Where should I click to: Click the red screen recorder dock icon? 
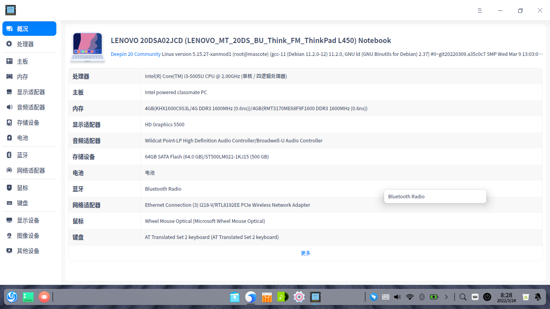pos(44,297)
